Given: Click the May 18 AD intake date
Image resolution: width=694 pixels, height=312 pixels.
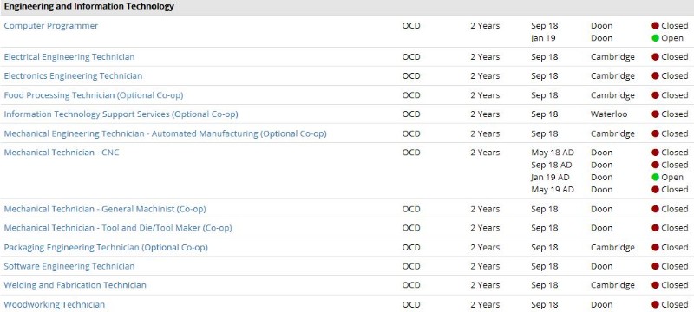Looking at the screenshot, I should [x=553, y=153].
